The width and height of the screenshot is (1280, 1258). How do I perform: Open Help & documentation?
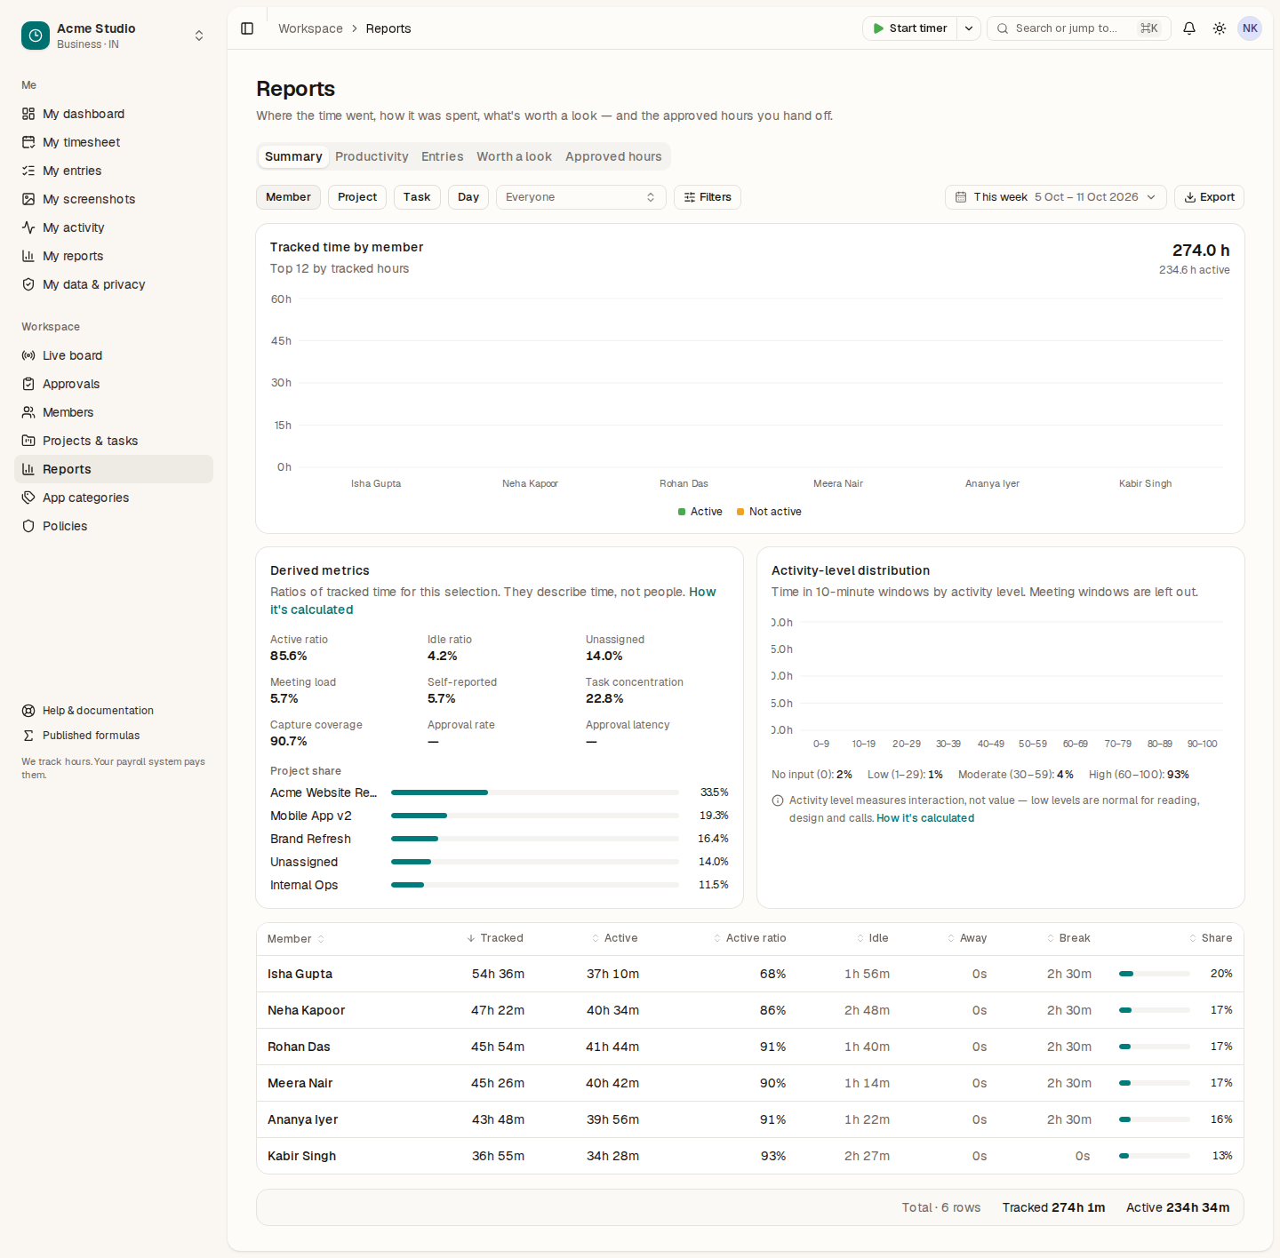pyautogui.click(x=114, y=711)
